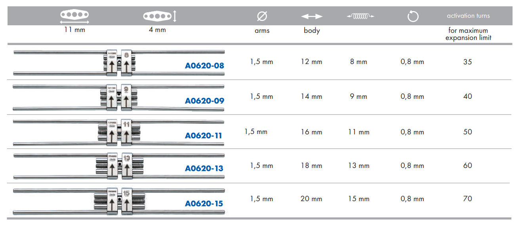The image size is (526, 230).
Task: Click the expansion screw image numbered 9
Action: point(119,97)
